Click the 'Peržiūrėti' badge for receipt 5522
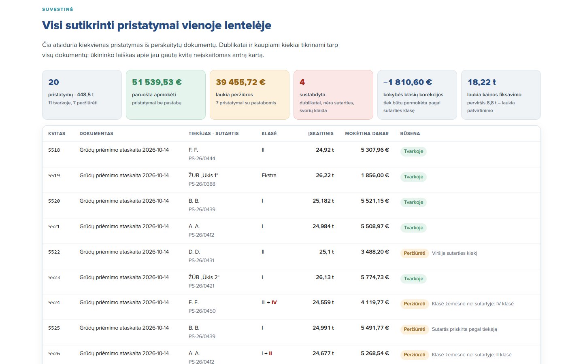The height and width of the screenshot is (364, 583). (x=415, y=253)
